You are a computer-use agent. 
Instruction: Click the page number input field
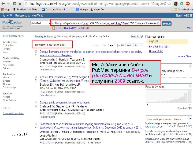116,45
